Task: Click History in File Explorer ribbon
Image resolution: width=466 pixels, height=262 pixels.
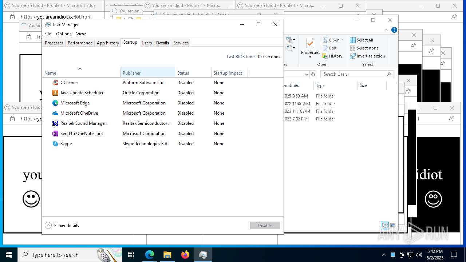Action: click(x=332, y=56)
